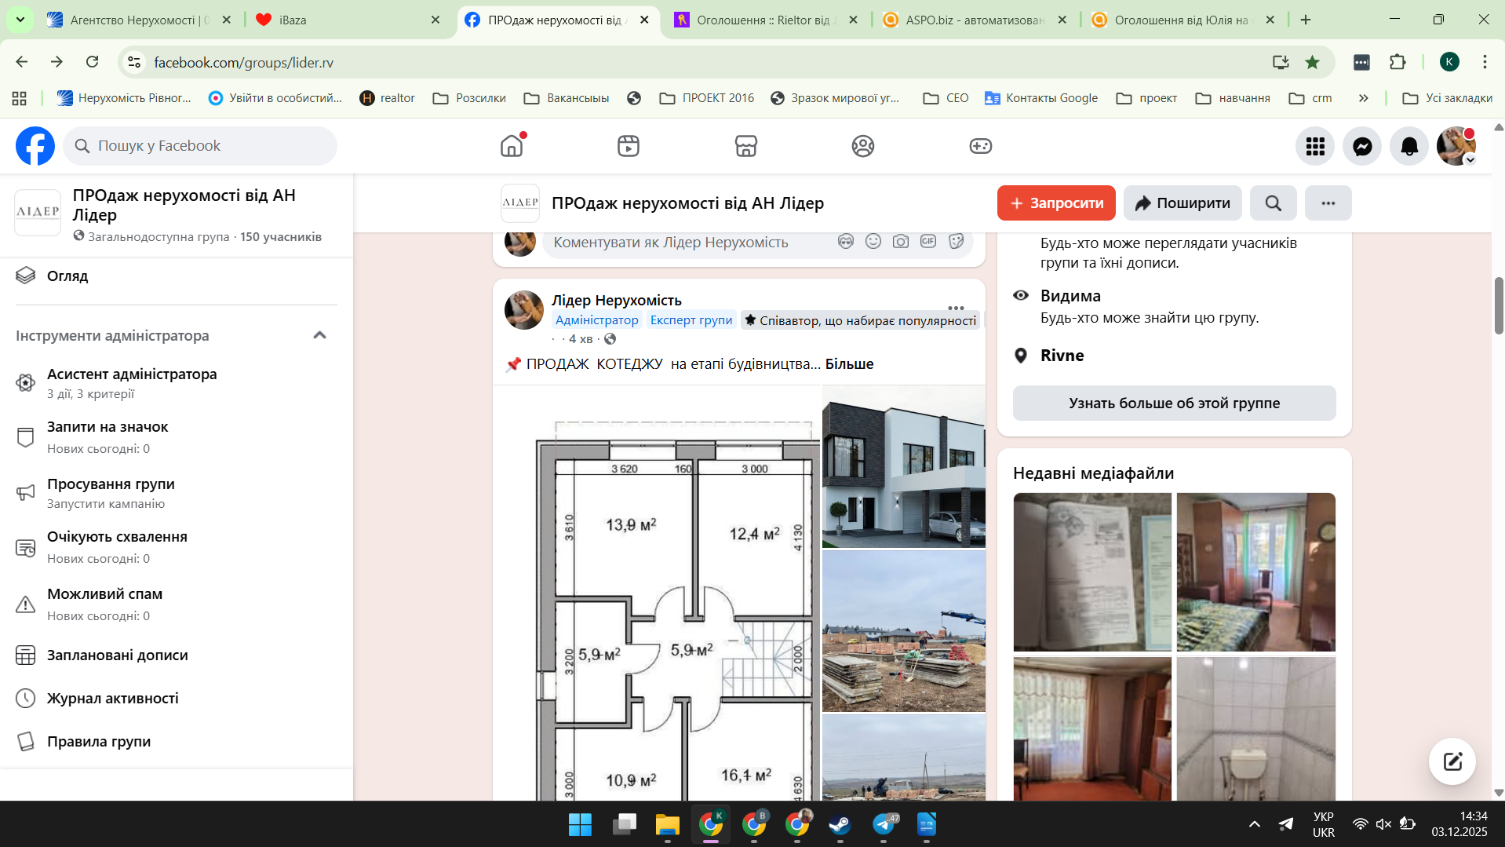Collapse the Інструменти адміністратора section
This screenshot has height=847, width=1505.
point(319,335)
